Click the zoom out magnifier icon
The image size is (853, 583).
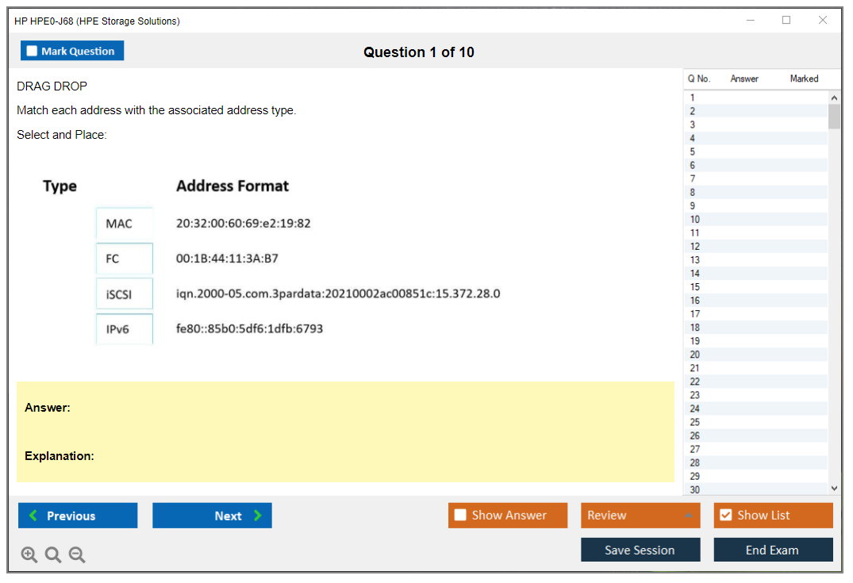pyautogui.click(x=77, y=555)
